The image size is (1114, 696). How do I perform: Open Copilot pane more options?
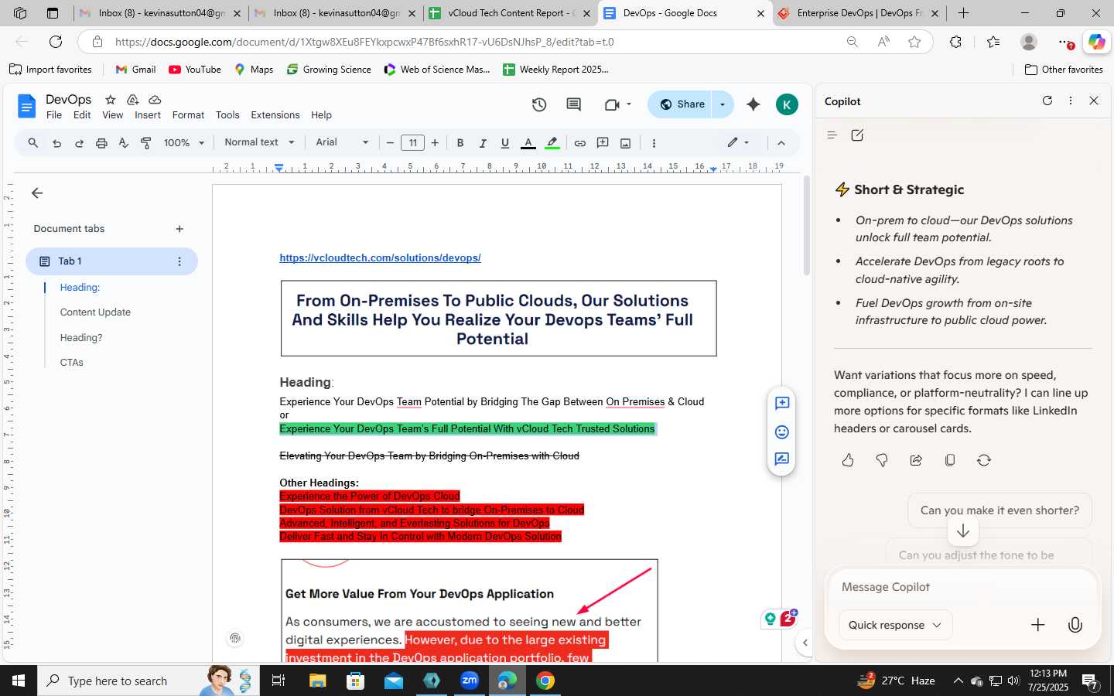click(x=1071, y=101)
